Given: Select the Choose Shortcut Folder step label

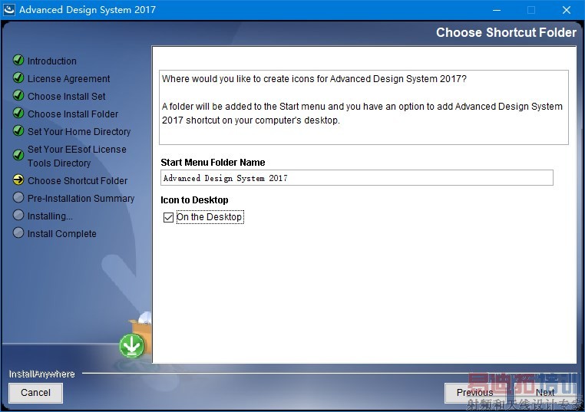Looking at the screenshot, I should click(78, 181).
